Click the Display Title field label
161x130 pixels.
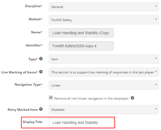coord(32,122)
